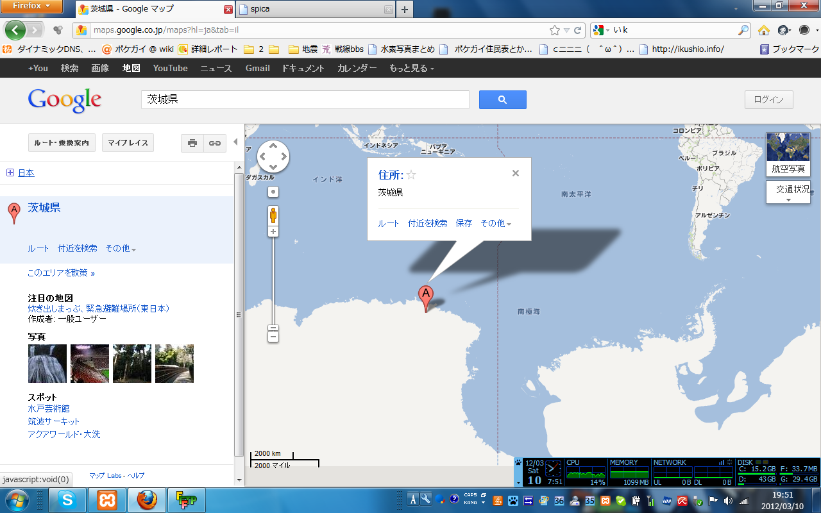The width and height of the screenshot is (821, 513).
Task: Click the zoom out minus button
Action: click(x=273, y=336)
